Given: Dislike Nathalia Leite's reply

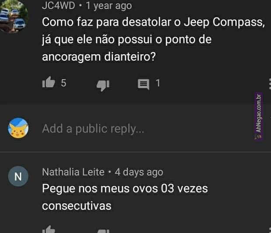Looking at the screenshot, I should click(x=103, y=231).
